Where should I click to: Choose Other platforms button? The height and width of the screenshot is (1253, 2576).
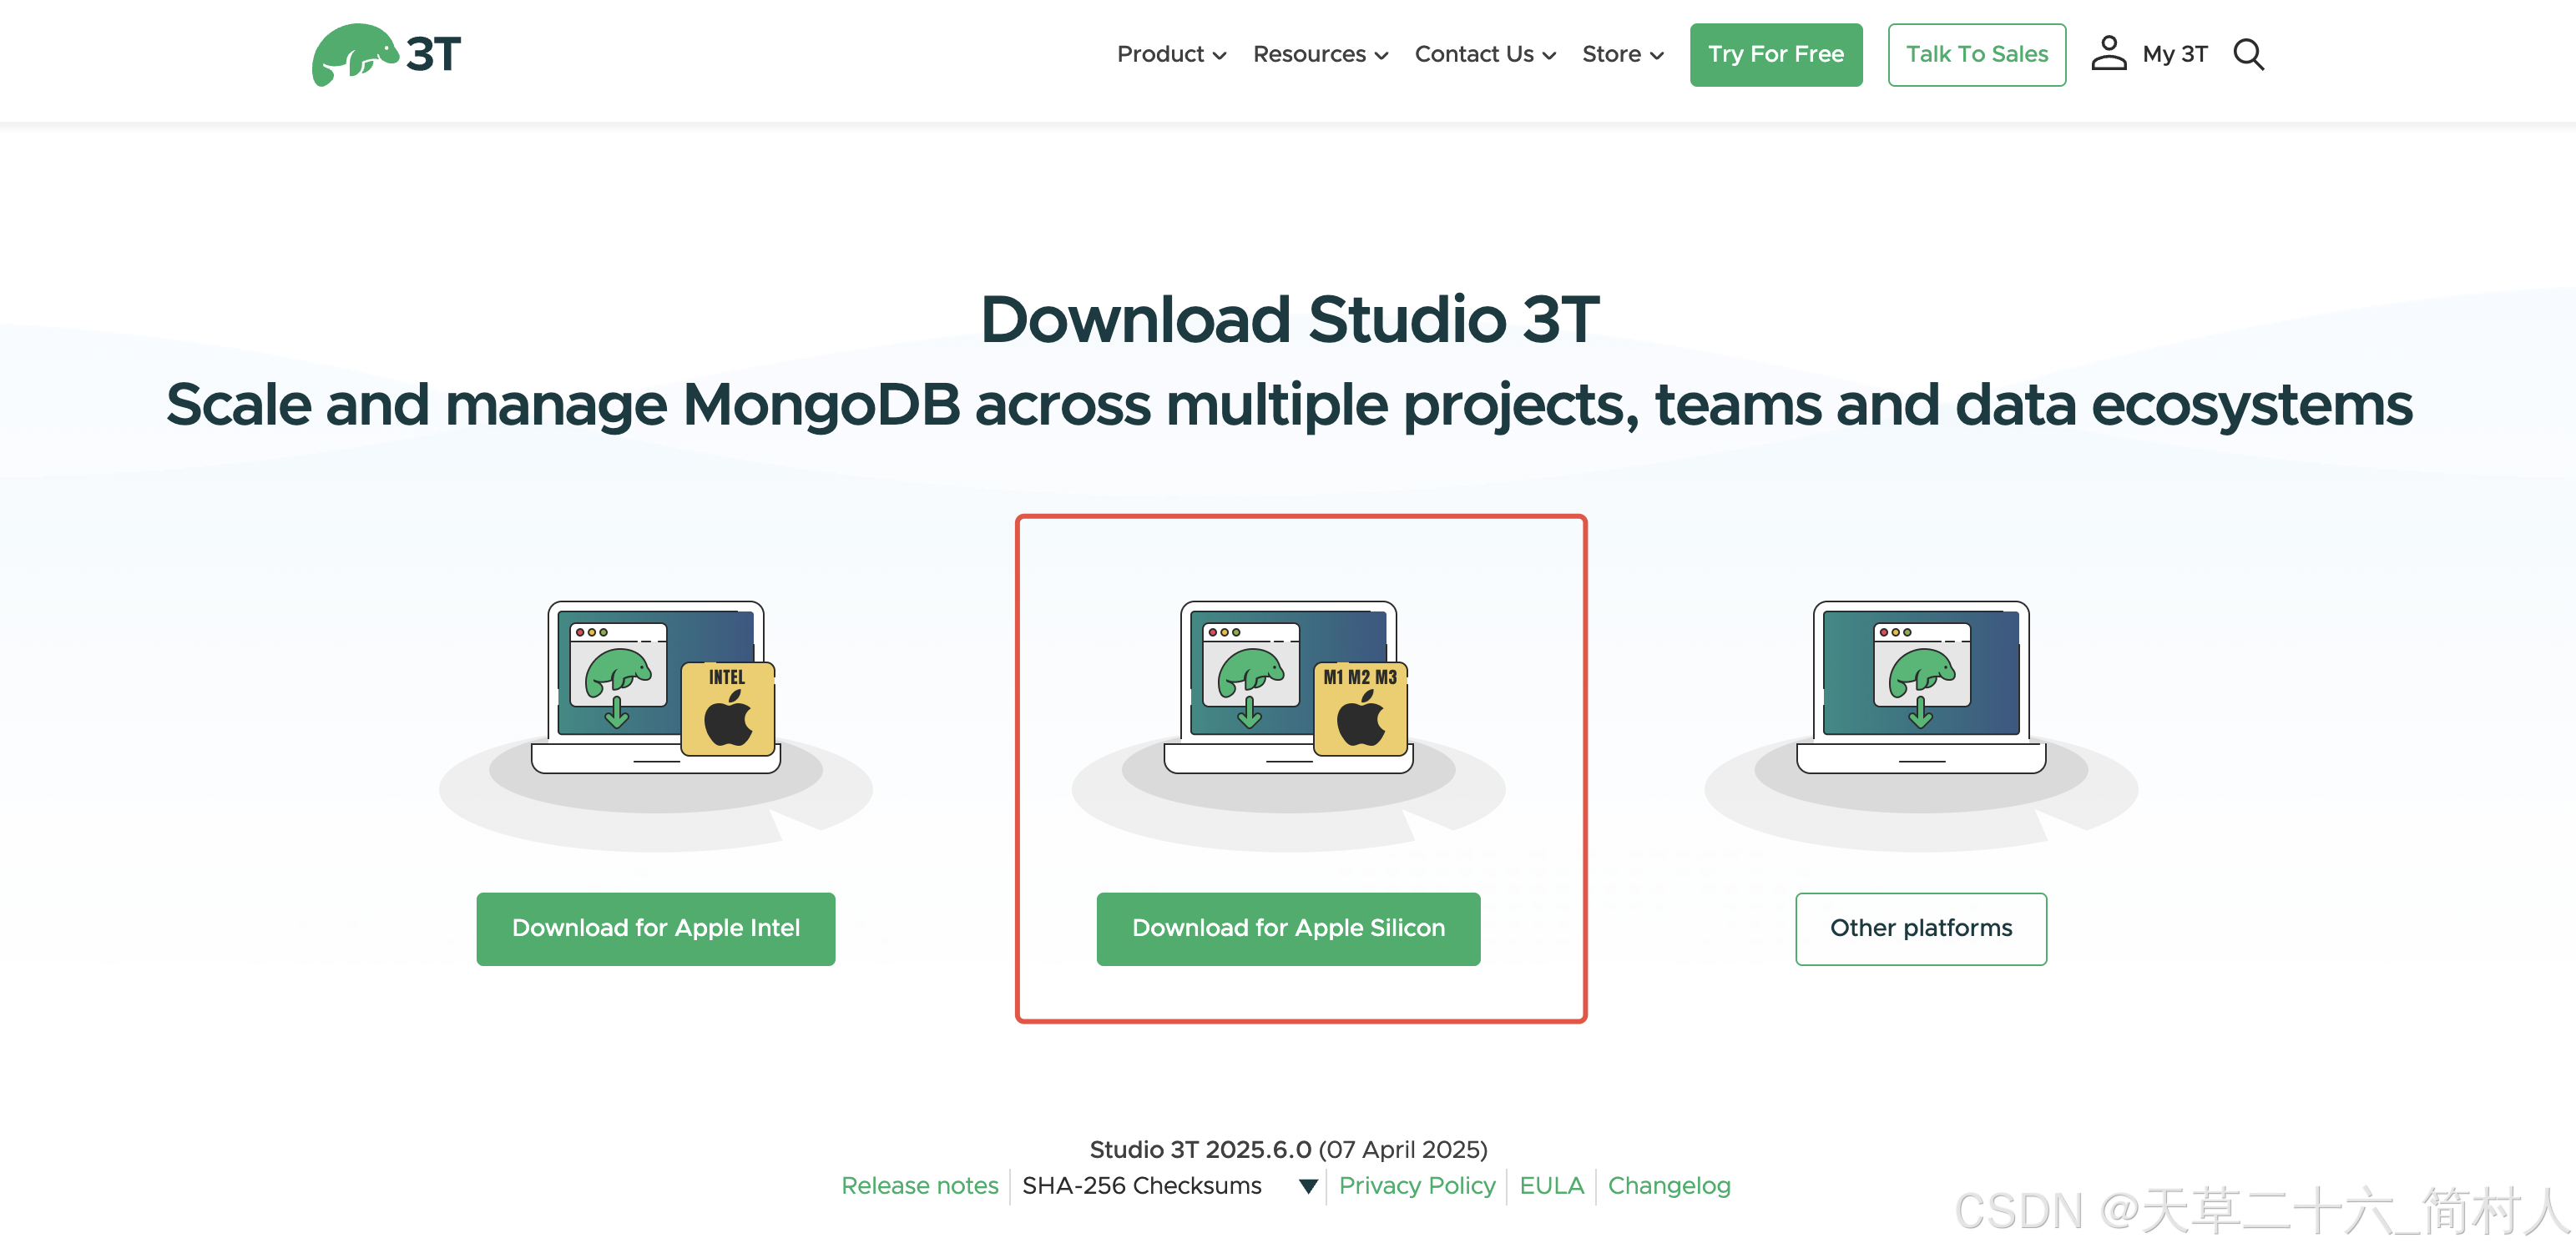pyautogui.click(x=1921, y=928)
